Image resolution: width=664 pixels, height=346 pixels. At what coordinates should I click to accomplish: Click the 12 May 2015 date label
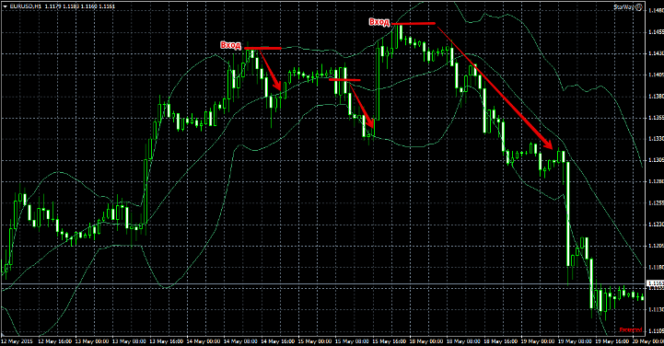pyautogui.click(x=17, y=340)
